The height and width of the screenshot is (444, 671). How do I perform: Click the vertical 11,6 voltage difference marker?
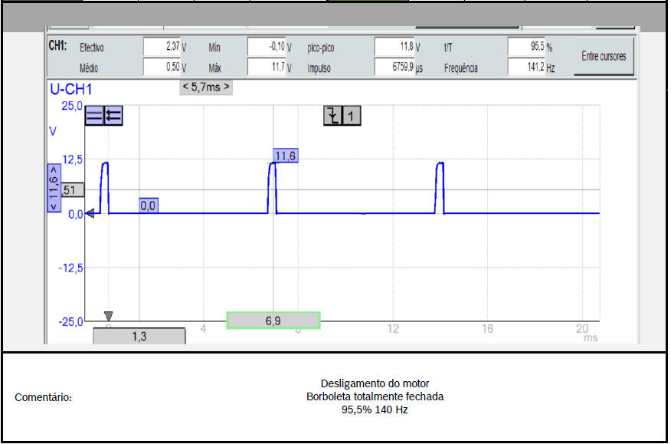(54, 188)
